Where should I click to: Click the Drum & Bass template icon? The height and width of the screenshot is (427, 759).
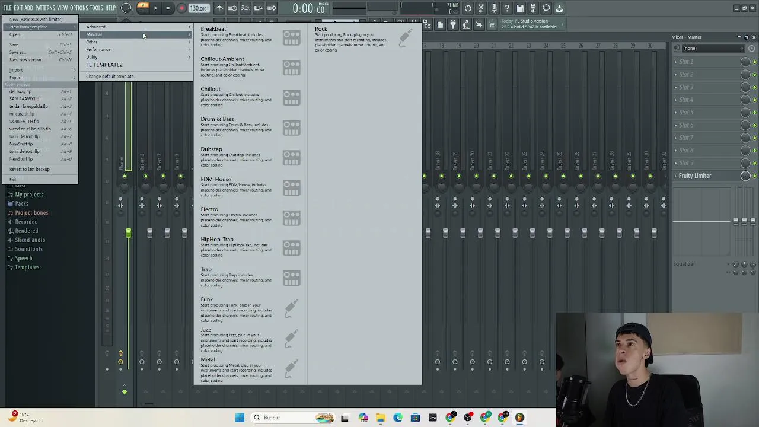coord(291,128)
